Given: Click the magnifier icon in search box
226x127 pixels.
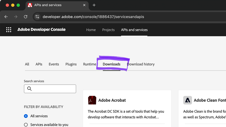Looking at the screenshot, I should click(30, 89).
